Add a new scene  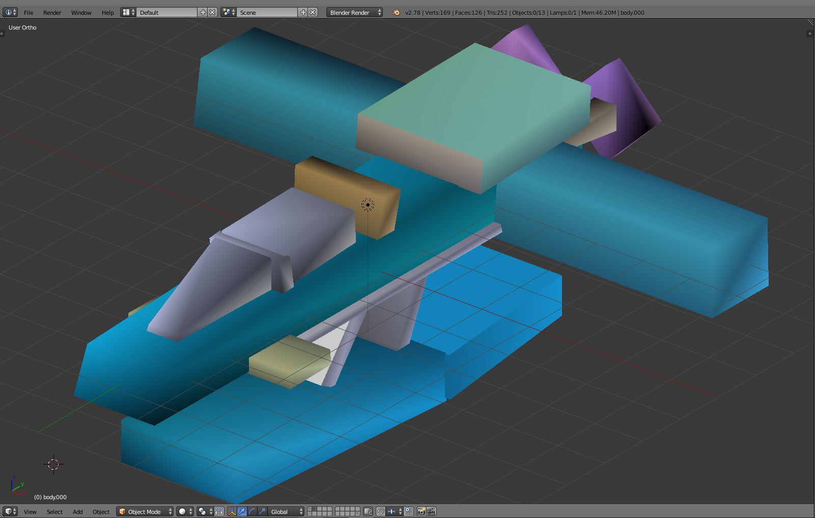303,12
